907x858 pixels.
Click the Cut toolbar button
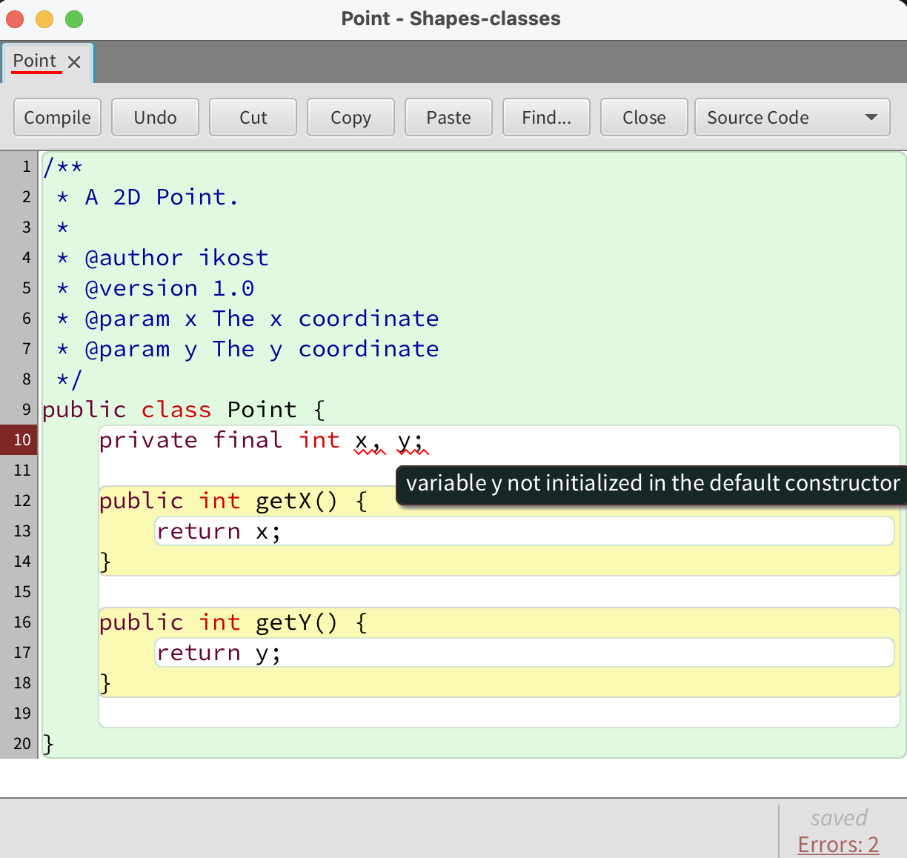coord(253,118)
